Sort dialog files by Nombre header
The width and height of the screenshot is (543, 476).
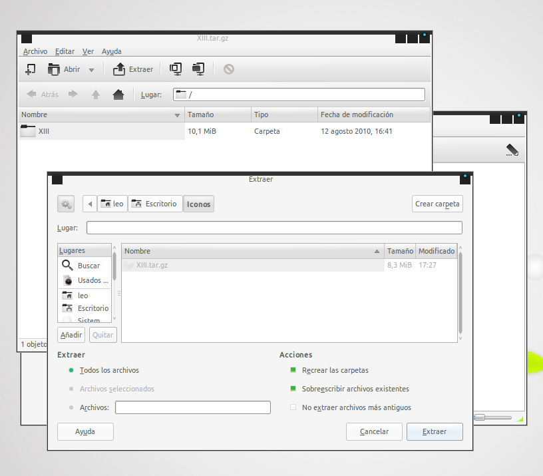pyautogui.click(x=253, y=251)
